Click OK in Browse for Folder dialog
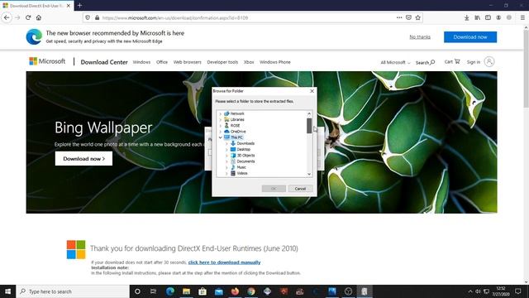The height and width of the screenshot is (298, 529). 274,189
